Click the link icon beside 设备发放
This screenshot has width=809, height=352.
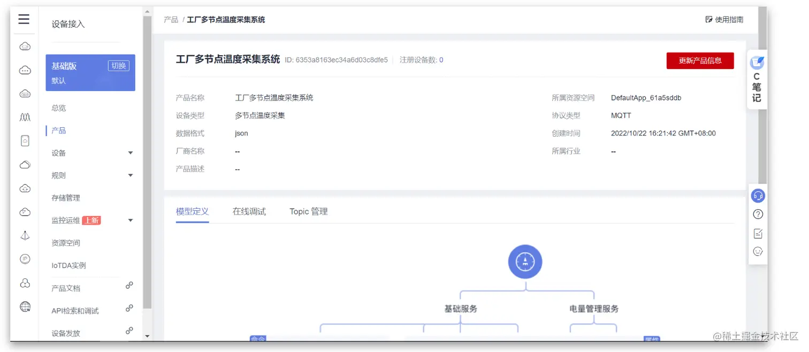[x=129, y=331]
